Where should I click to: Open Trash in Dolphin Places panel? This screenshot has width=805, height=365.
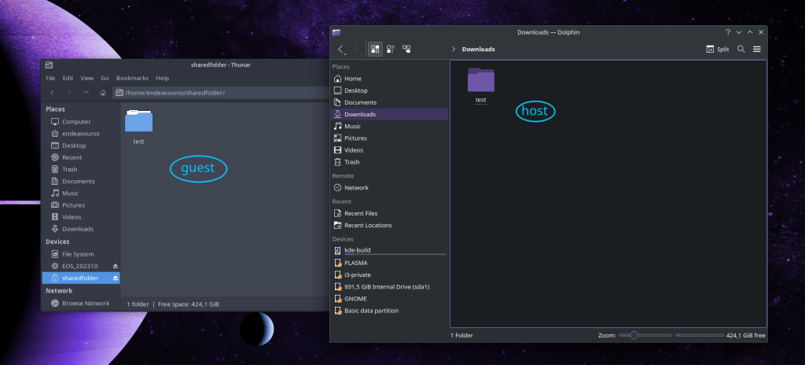point(351,162)
